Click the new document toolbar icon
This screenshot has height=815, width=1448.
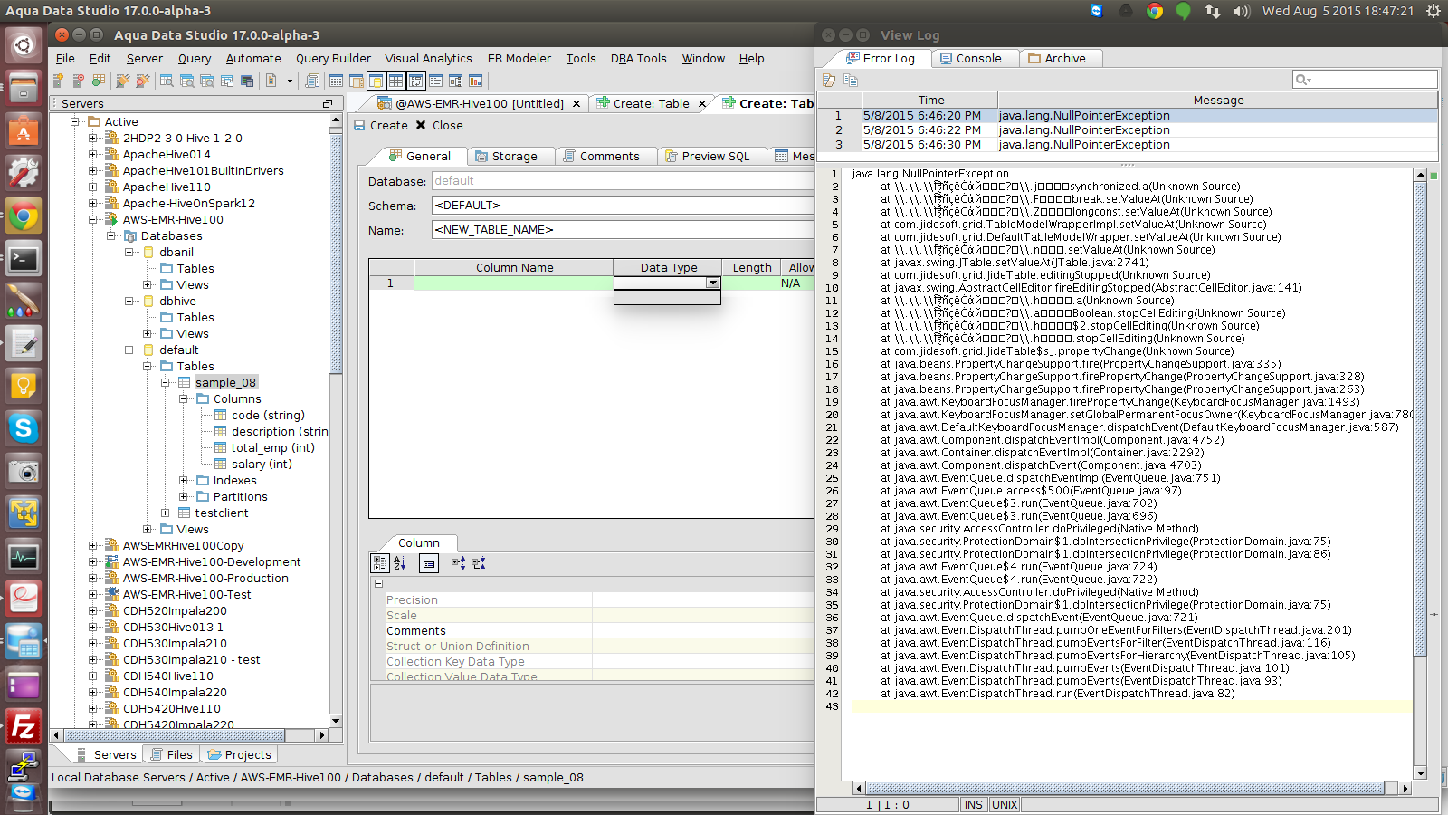click(x=271, y=81)
